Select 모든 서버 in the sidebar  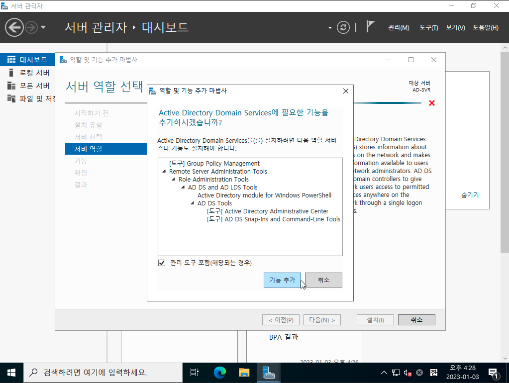pos(27,86)
